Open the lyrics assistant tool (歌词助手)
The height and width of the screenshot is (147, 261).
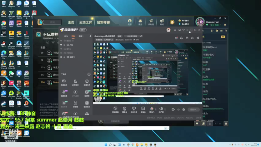click(87, 104)
